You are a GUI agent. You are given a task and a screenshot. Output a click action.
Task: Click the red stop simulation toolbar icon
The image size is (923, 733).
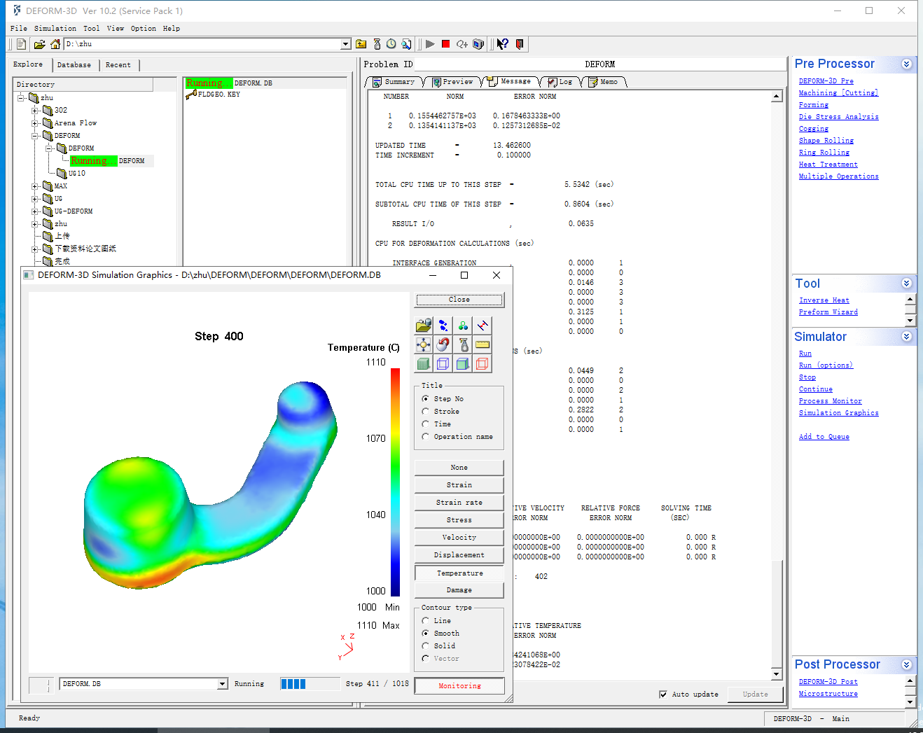point(445,44)
